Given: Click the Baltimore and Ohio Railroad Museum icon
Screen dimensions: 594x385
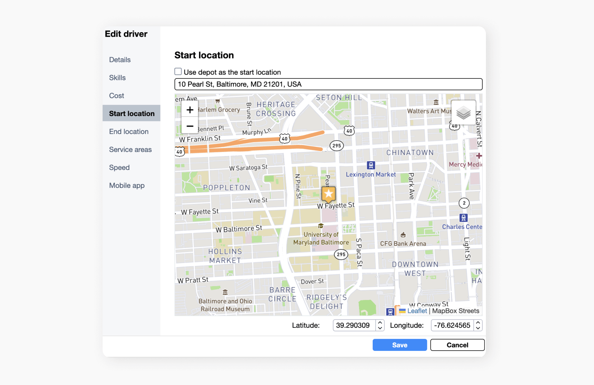Looking at the screenshot, I should coord(225,292).
